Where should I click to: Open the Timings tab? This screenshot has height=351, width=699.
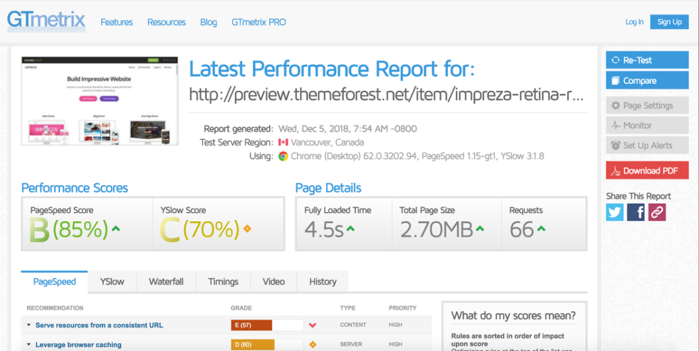(x=223, y=282)
